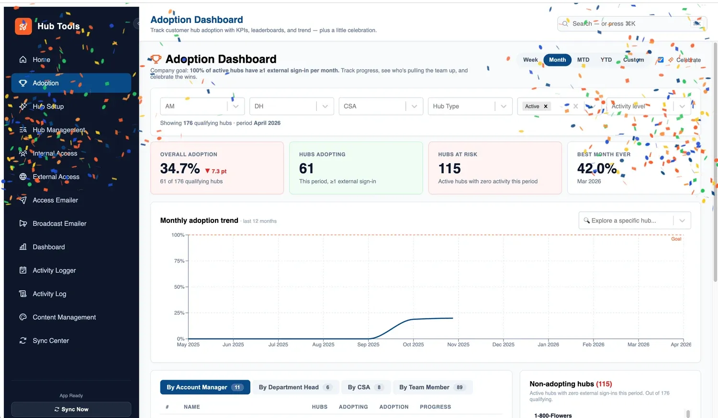This screenshot has height=418, width=718.
Task: Switch period to YTD
Action: 606,60
